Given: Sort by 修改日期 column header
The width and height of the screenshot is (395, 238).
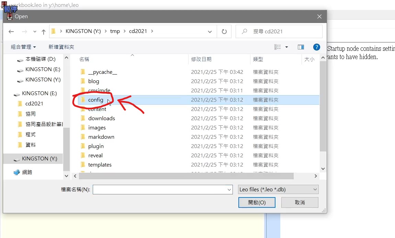Looking at the screenshot, I should pyautogui.click(x=201, y=59).
